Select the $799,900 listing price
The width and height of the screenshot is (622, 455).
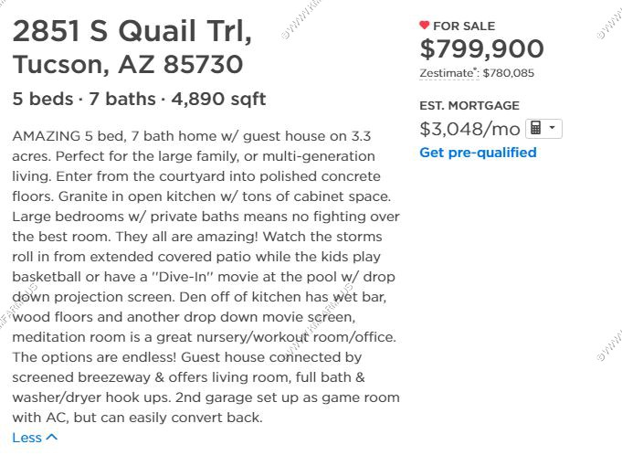click(481, 48)
